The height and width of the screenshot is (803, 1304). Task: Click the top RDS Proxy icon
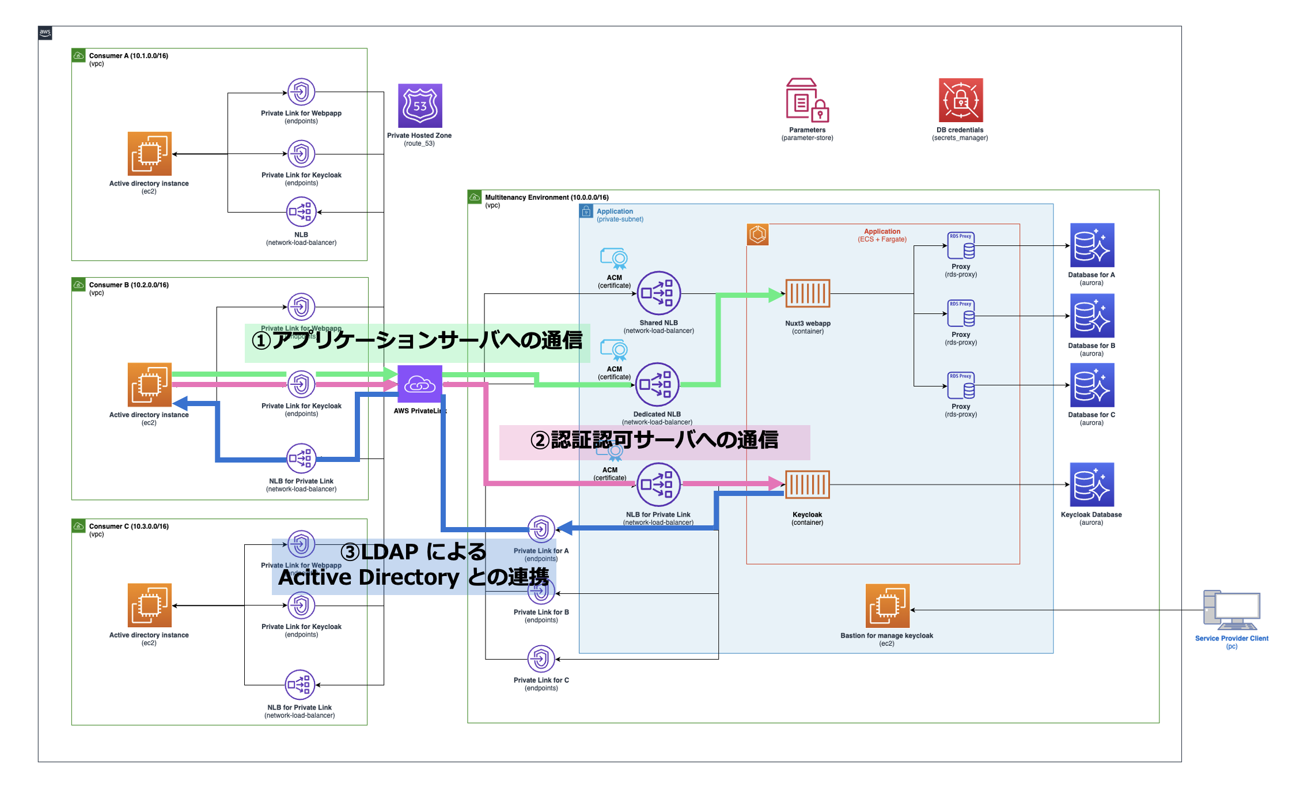coord(961,246)
